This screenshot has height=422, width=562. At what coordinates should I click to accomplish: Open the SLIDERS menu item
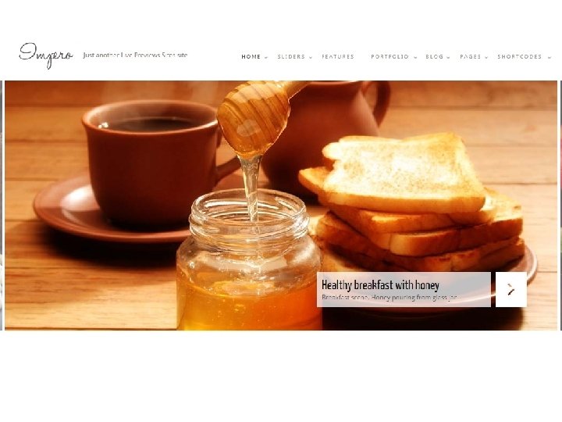tap(291, 57)
